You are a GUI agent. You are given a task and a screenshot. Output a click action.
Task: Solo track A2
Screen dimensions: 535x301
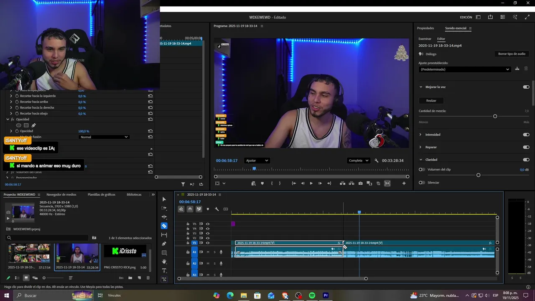(214, 263)
